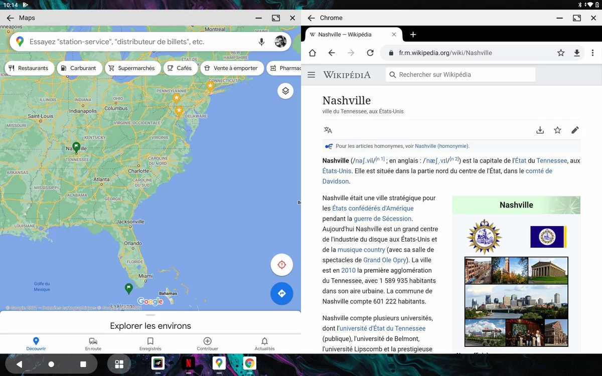This screenshot has height=376, width=602.
Task: Filter the map by Restaurants
Action: [29, 68]
